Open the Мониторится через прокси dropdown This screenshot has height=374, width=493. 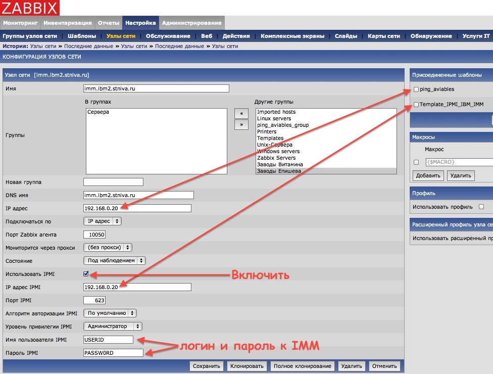pos(108,248)
